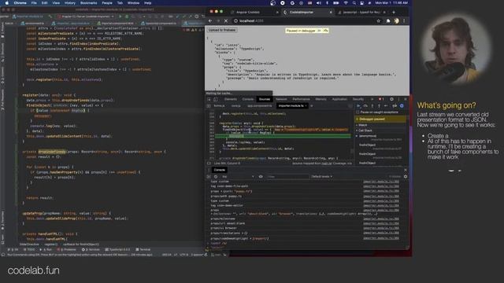Toggle DevTools inspect element tool
Image resolution: width=504 pixels, height=283 pixels.
209,100
